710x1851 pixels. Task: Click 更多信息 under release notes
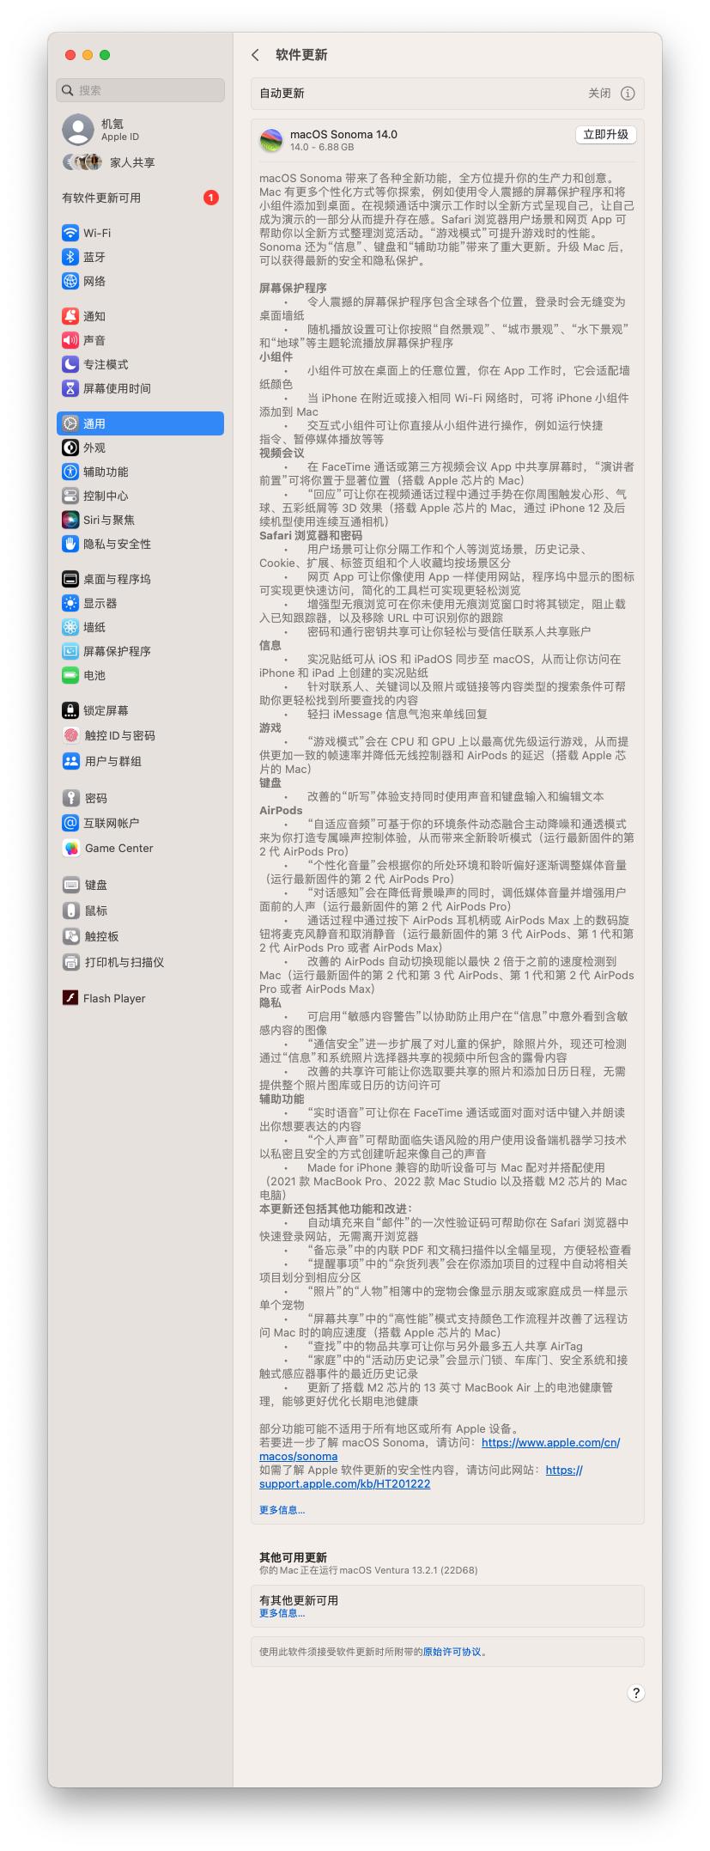[x=282, y=1510]
